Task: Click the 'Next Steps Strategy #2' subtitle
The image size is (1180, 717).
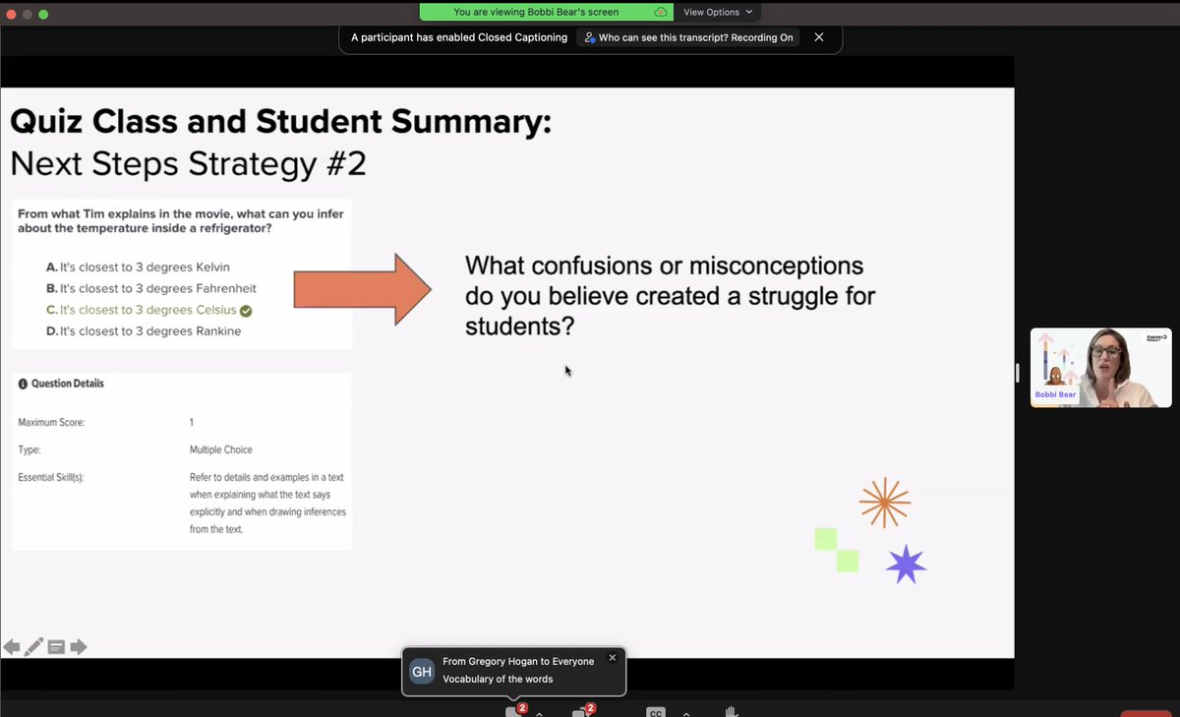Action: (x=188, y=163)
